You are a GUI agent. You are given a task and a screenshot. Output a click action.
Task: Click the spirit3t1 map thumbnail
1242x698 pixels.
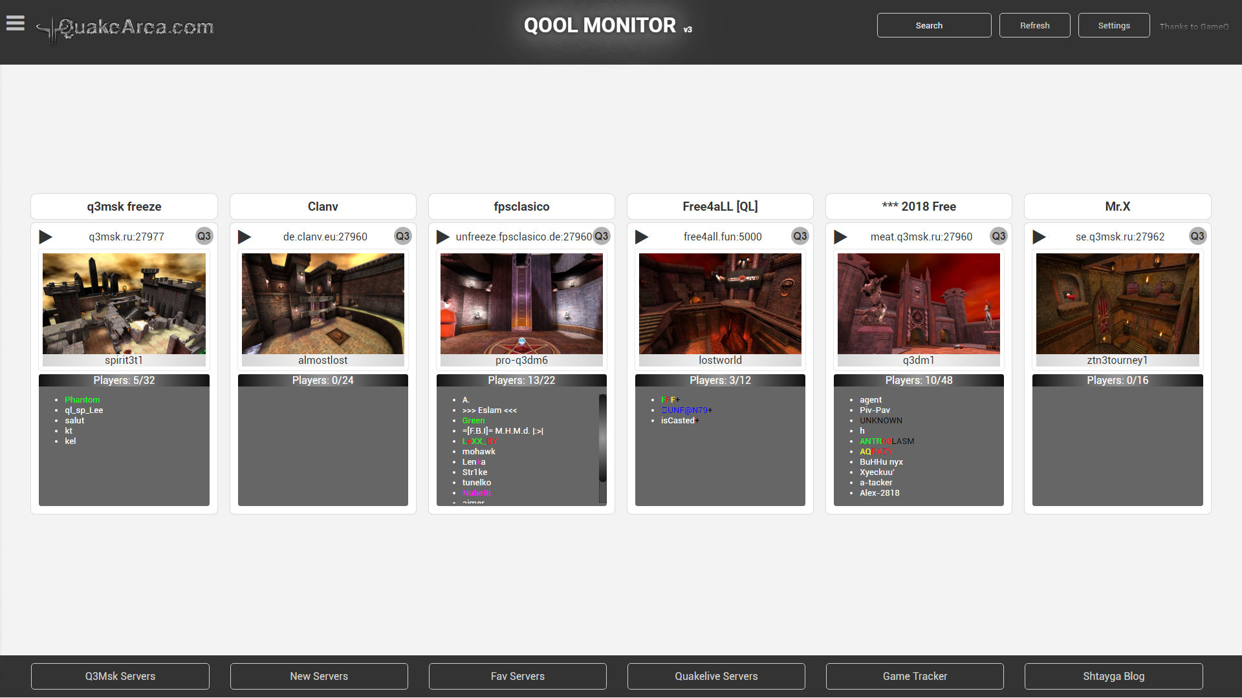124,303
